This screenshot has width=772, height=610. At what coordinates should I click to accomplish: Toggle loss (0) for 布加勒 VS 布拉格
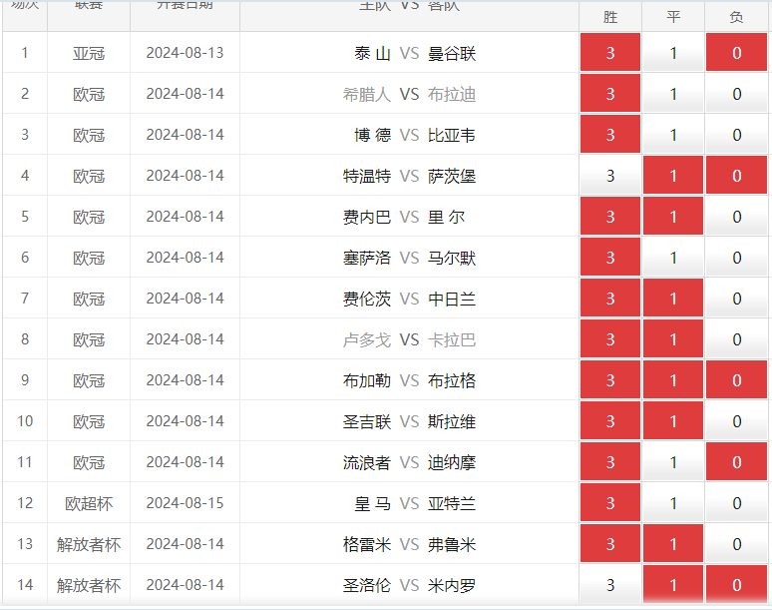736,379
